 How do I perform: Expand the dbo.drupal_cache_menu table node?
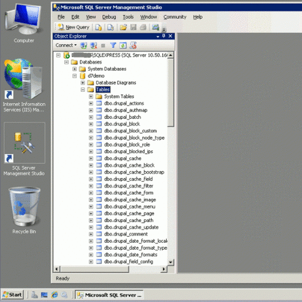91,207
